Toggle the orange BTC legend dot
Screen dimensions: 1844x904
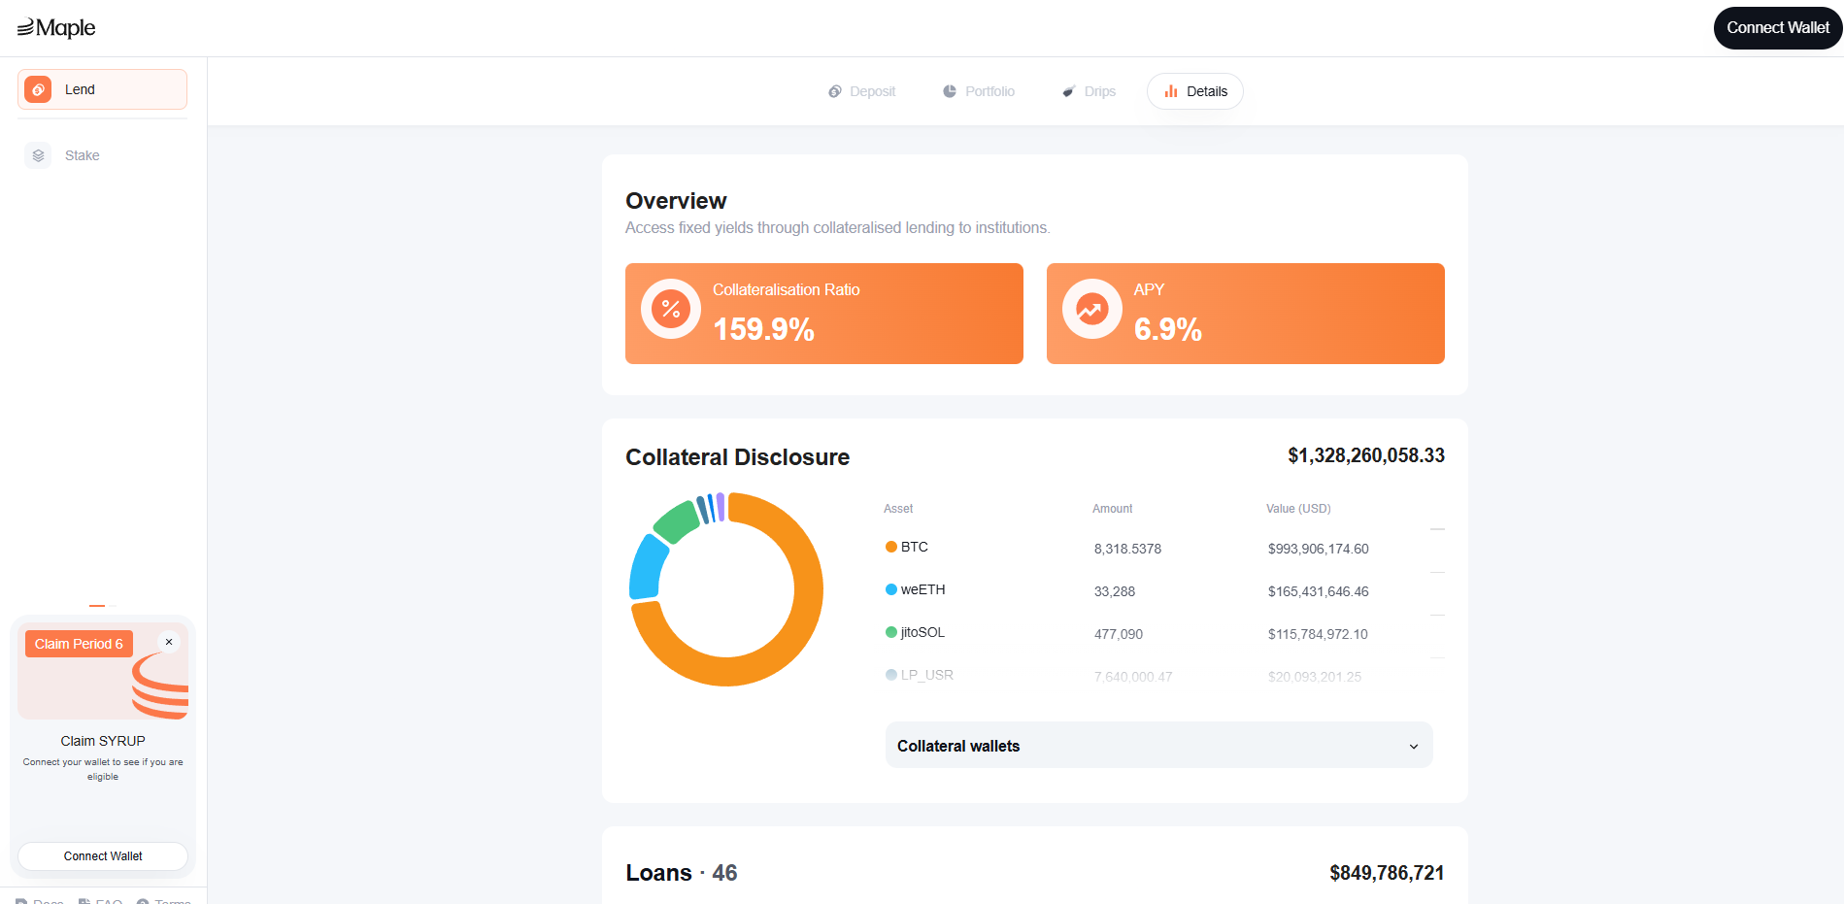pos(890,546)
